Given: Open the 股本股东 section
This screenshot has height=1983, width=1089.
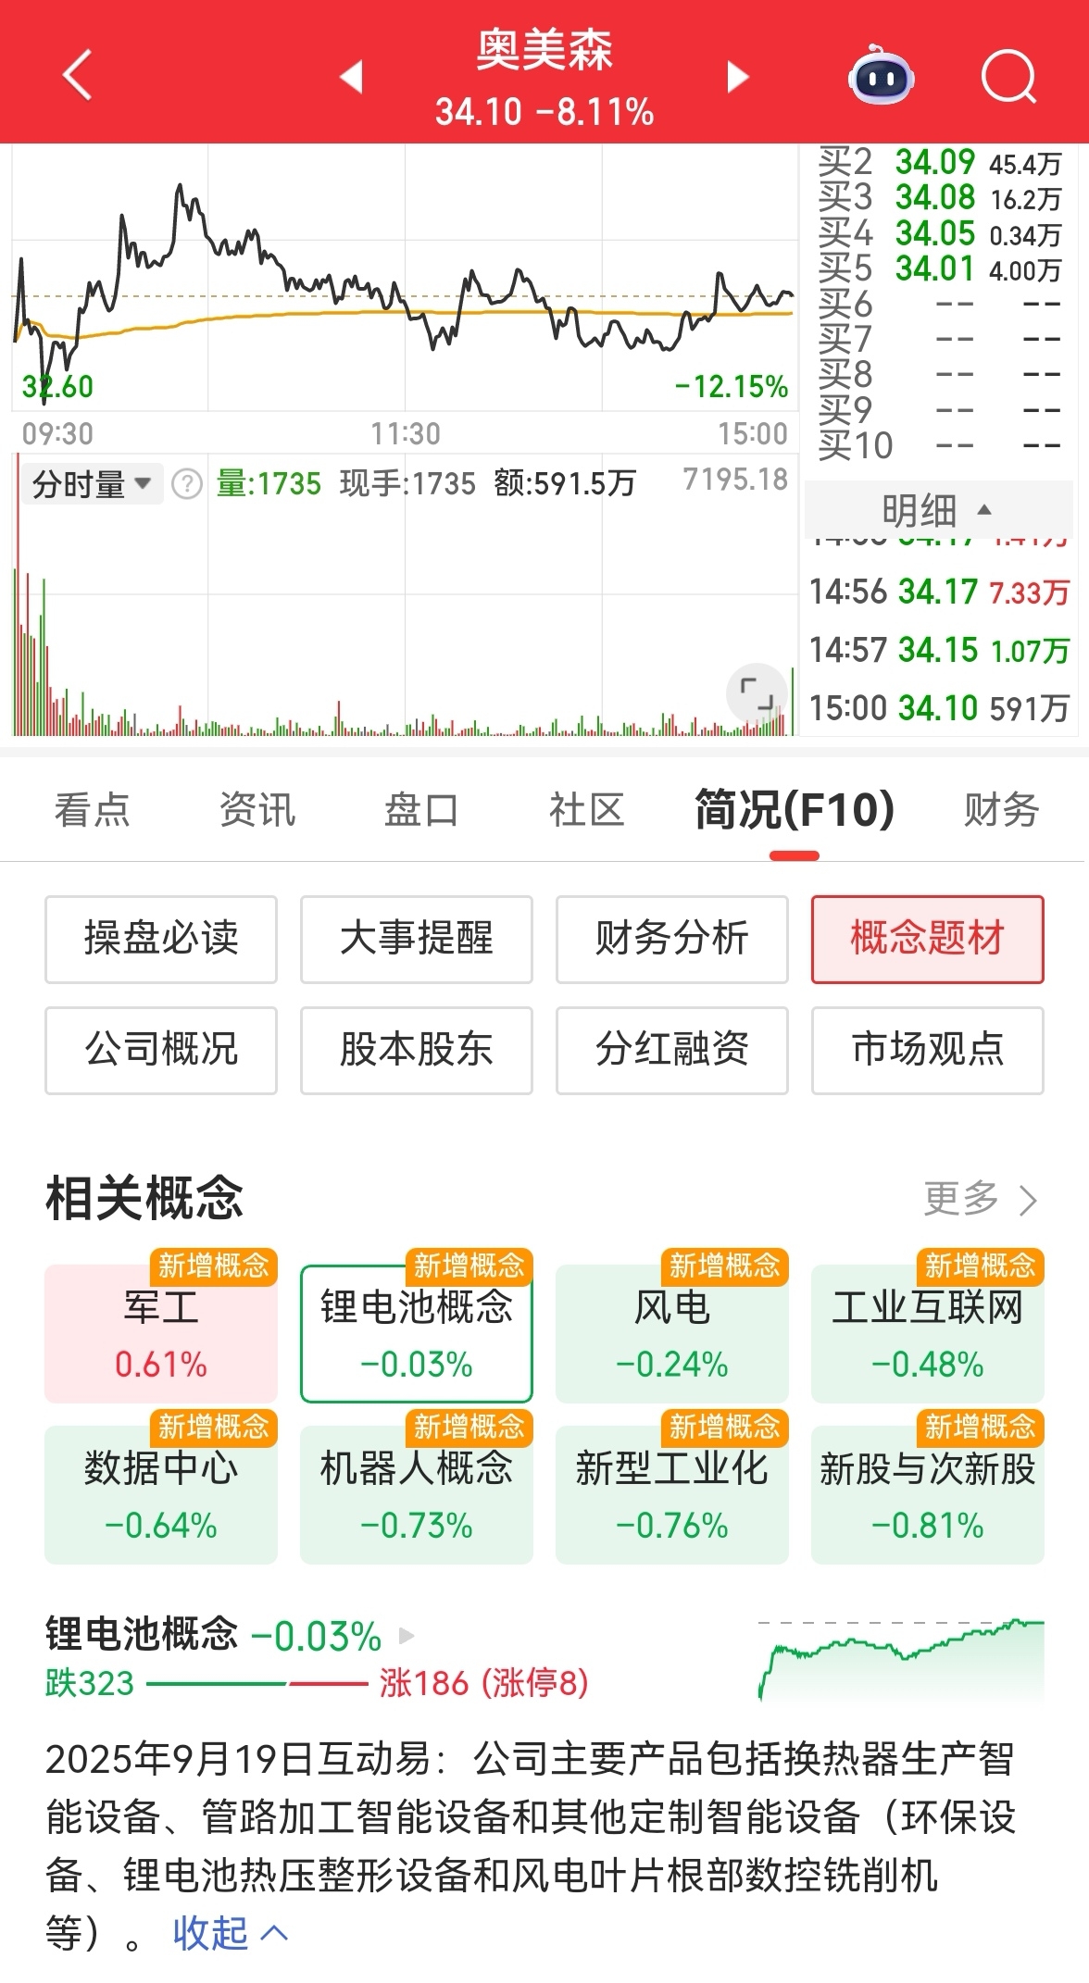Looking at the screenshot, I should pos(417,1050).
